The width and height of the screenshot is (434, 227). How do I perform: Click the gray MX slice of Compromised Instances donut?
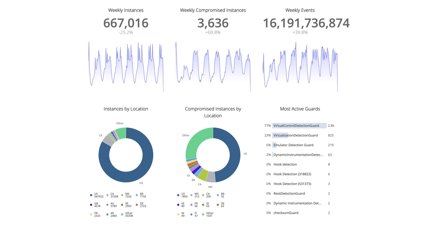click(210, 176)
